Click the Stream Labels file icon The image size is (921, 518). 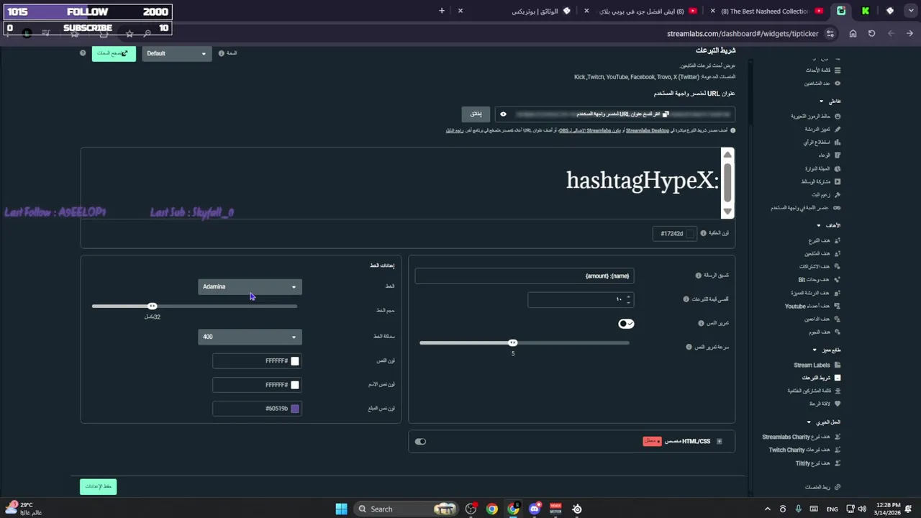pos(838,365)
